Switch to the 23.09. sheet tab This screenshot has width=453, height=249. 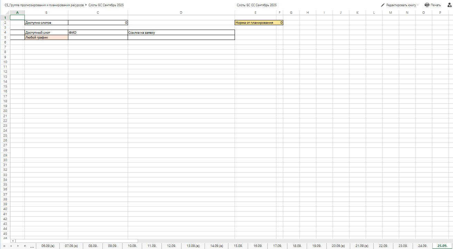coord(403,246)
